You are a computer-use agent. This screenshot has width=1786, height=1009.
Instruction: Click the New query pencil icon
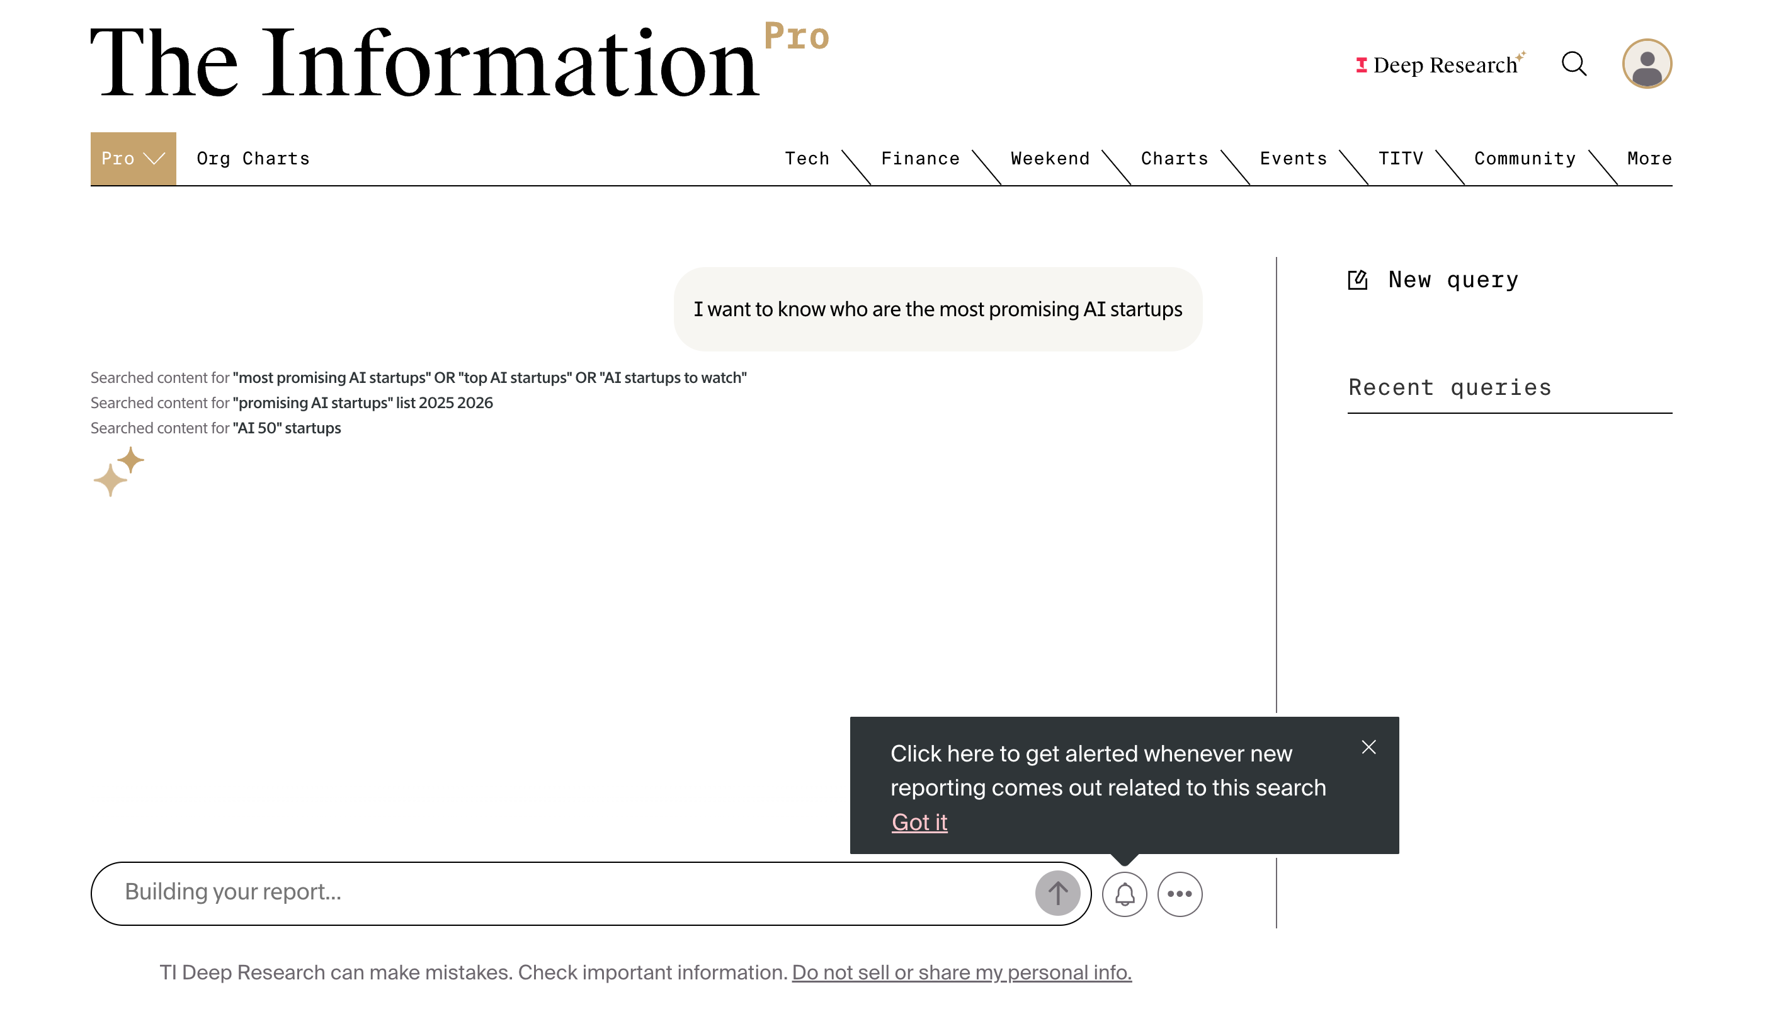(1358, 280)
